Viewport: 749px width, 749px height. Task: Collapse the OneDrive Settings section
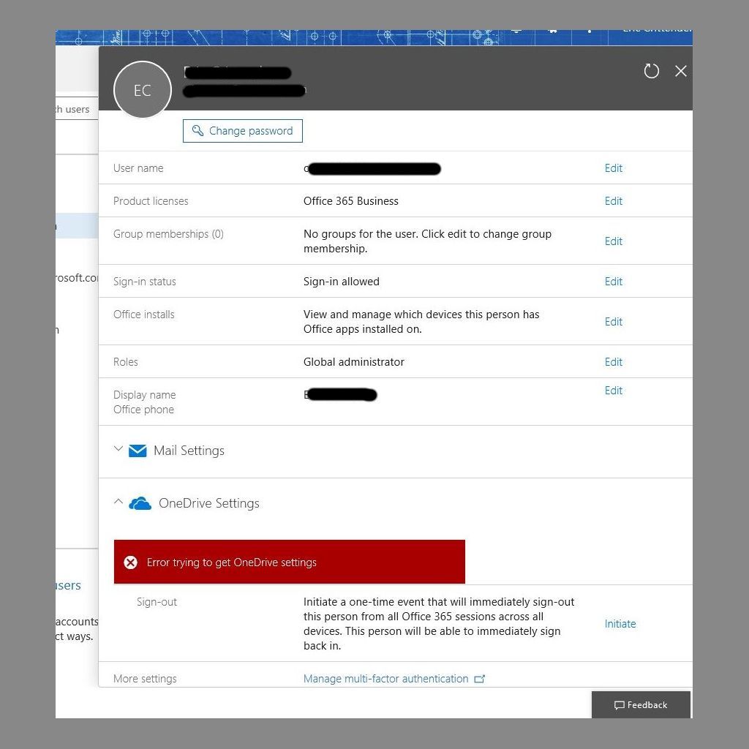118,502
